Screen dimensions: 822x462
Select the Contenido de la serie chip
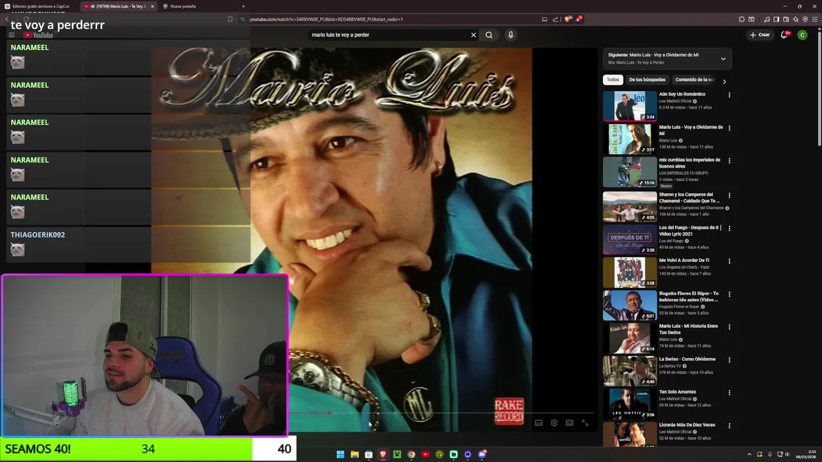tap(694, 80)
